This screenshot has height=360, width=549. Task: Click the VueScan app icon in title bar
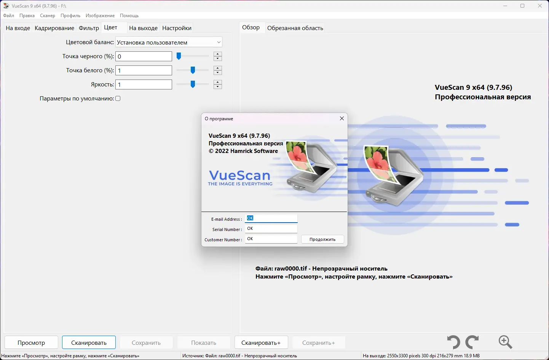pos(6,6)
